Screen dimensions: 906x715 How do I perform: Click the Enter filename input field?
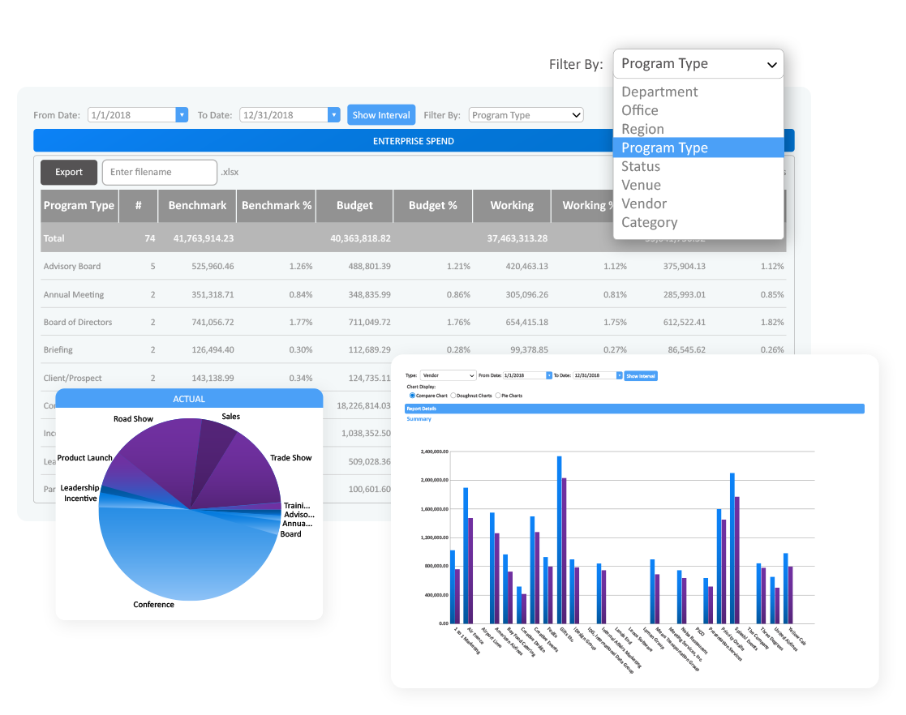(160, 172)
